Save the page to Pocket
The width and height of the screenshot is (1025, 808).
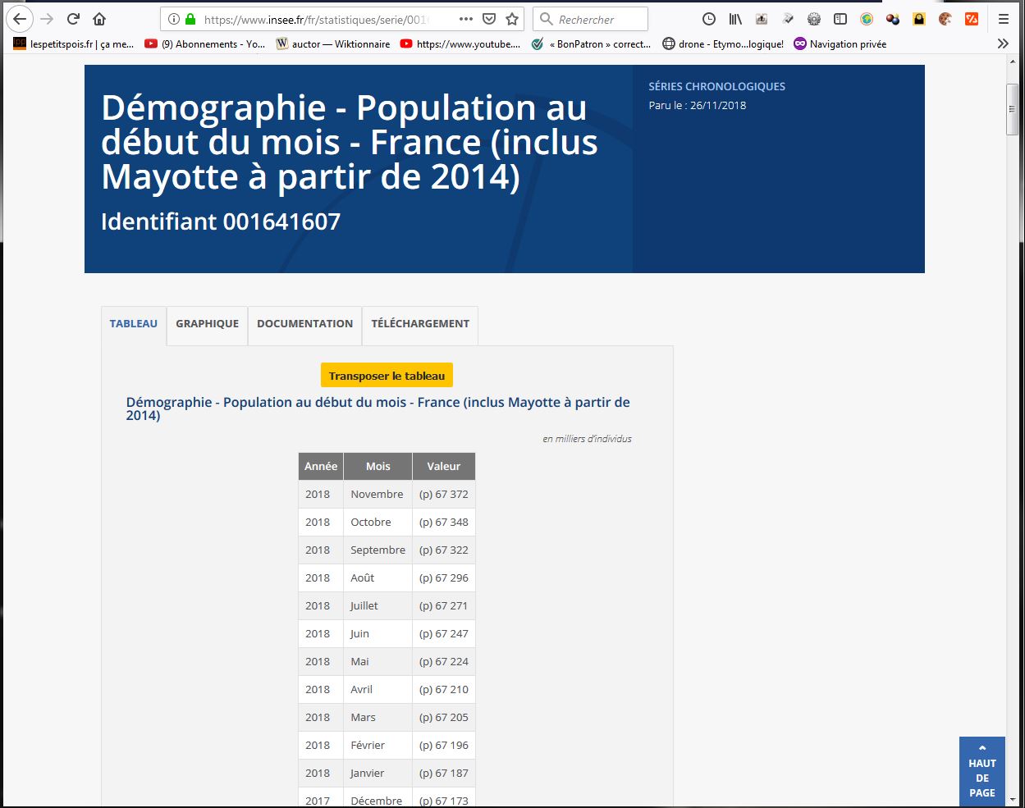[489, 19]
